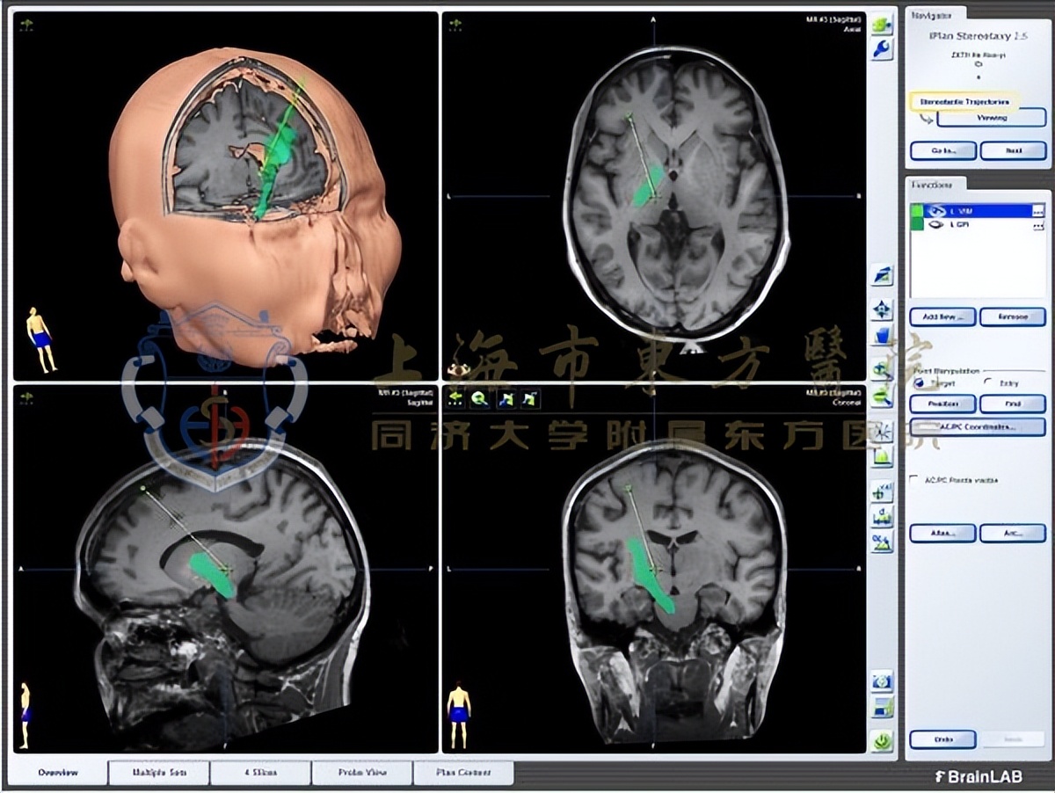Click the windowing histogram icon in the toolbar
The image size is (1055, 793).
[882, 456]
